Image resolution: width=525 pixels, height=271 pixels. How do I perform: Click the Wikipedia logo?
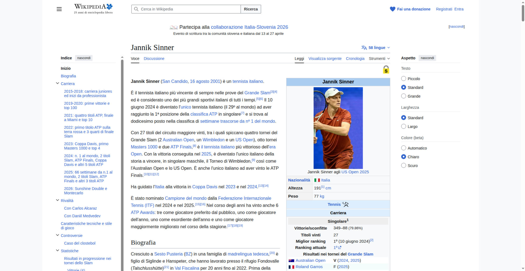coord(93,9)
